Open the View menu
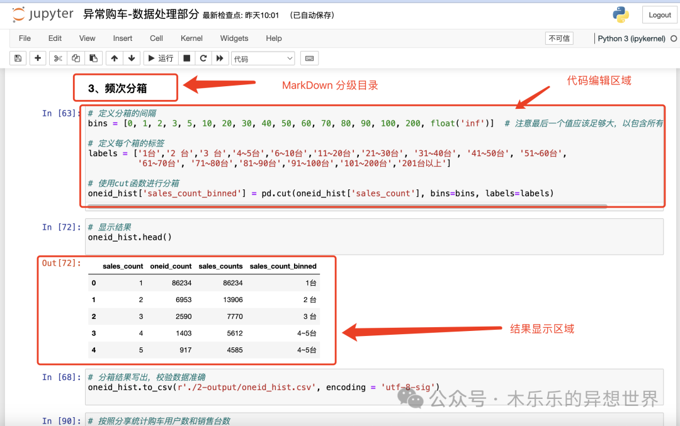The image size is (680, 426). [87, 38]
